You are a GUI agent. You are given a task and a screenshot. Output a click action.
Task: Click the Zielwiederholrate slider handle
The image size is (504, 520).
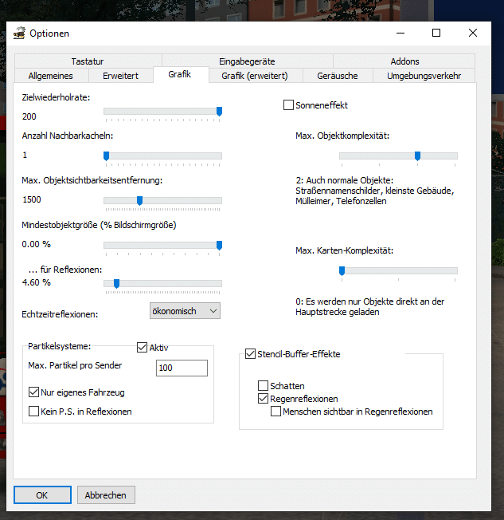tap(219, 112)
